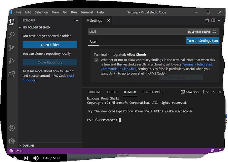This screenshot has height=162, width=228.
Task: Open the Go menu
Action: 65,12
